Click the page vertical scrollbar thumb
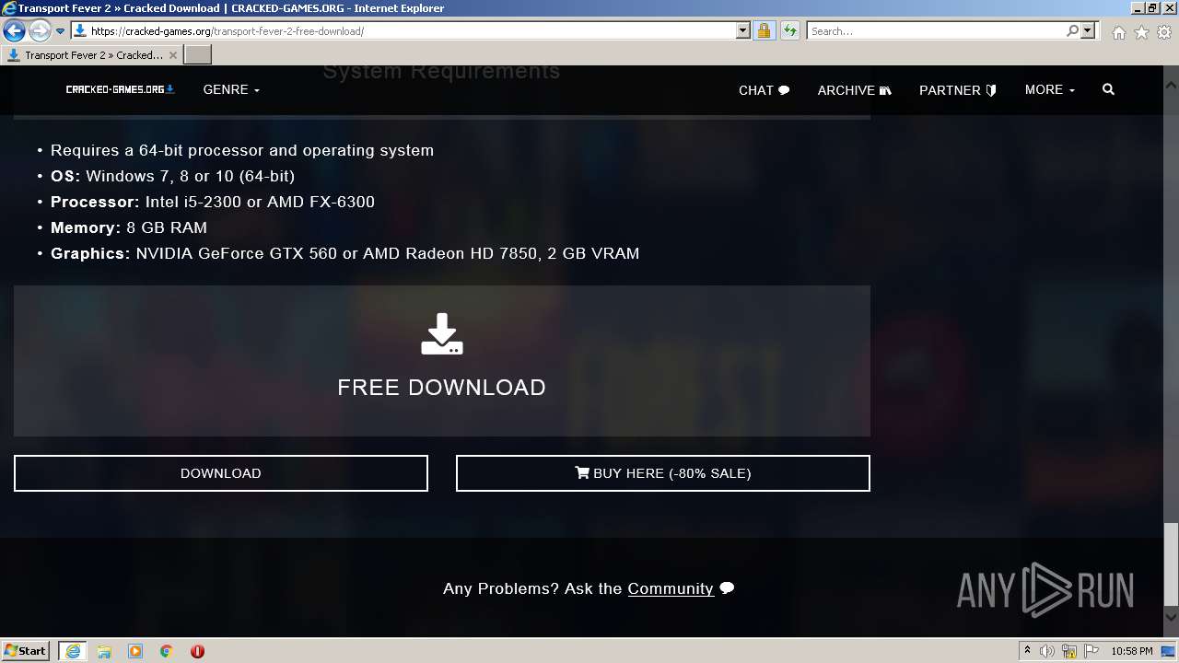1179x663 pixels. (1171, 564)
